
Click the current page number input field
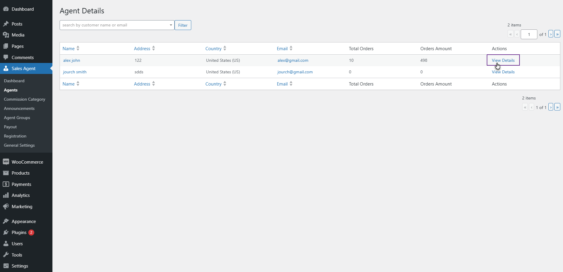[529, 34]
